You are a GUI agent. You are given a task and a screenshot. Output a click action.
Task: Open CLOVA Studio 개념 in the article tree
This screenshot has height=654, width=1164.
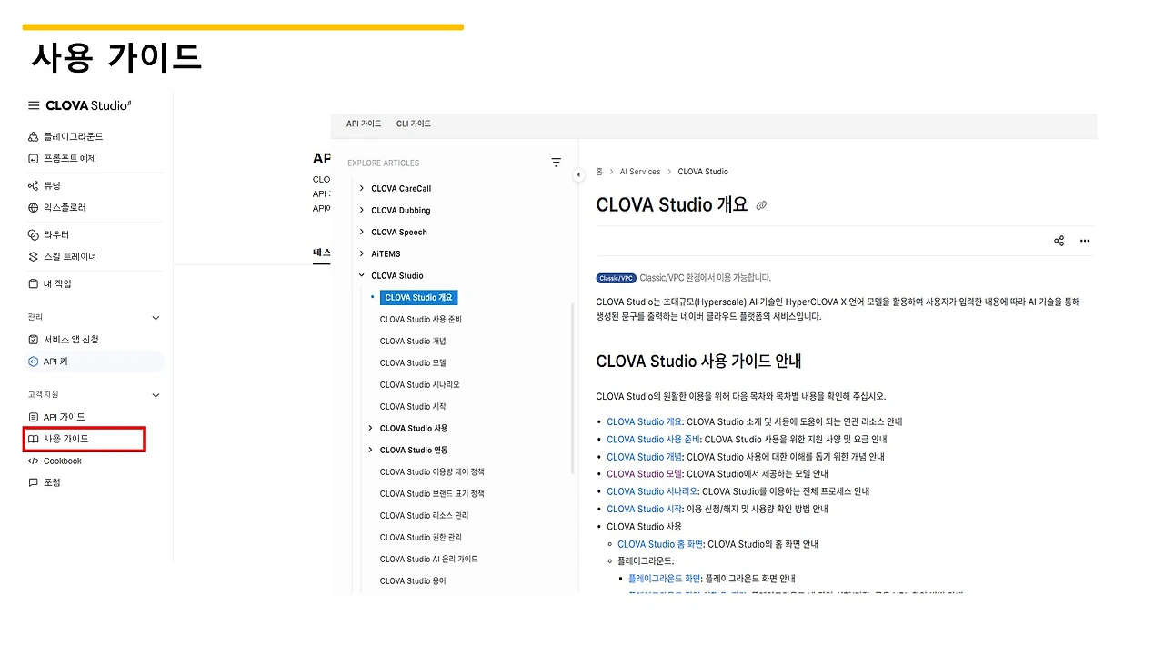(x=413, y=341)
